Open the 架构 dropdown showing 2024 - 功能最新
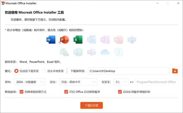Viewport: 183px width, 113px height. tap(30, 82)
